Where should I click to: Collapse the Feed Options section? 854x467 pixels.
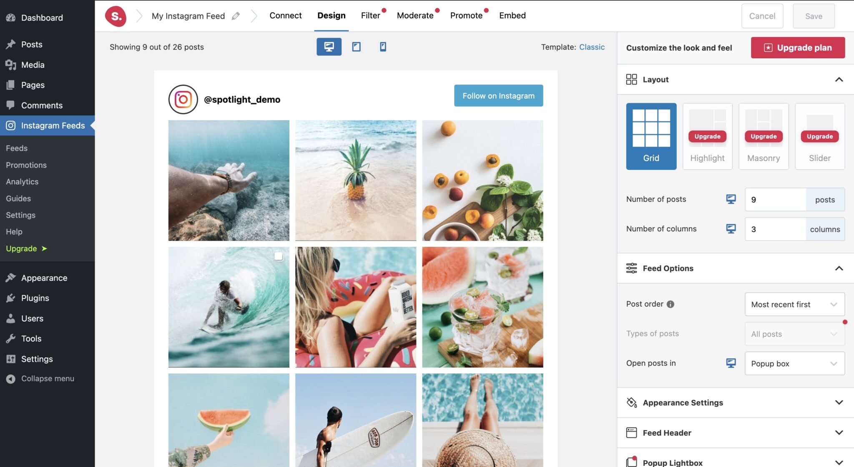pos(839,268)
